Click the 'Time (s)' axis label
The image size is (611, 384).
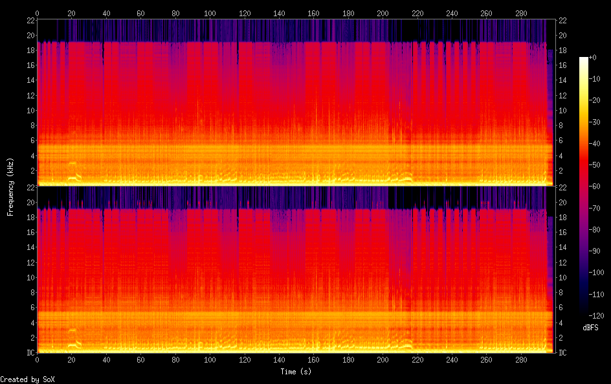pyautogui.click(x=296, y=372)
